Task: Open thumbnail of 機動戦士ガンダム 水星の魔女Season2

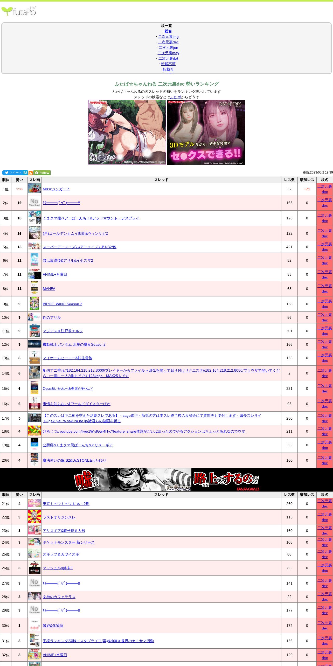Action: tap(34, 344)
